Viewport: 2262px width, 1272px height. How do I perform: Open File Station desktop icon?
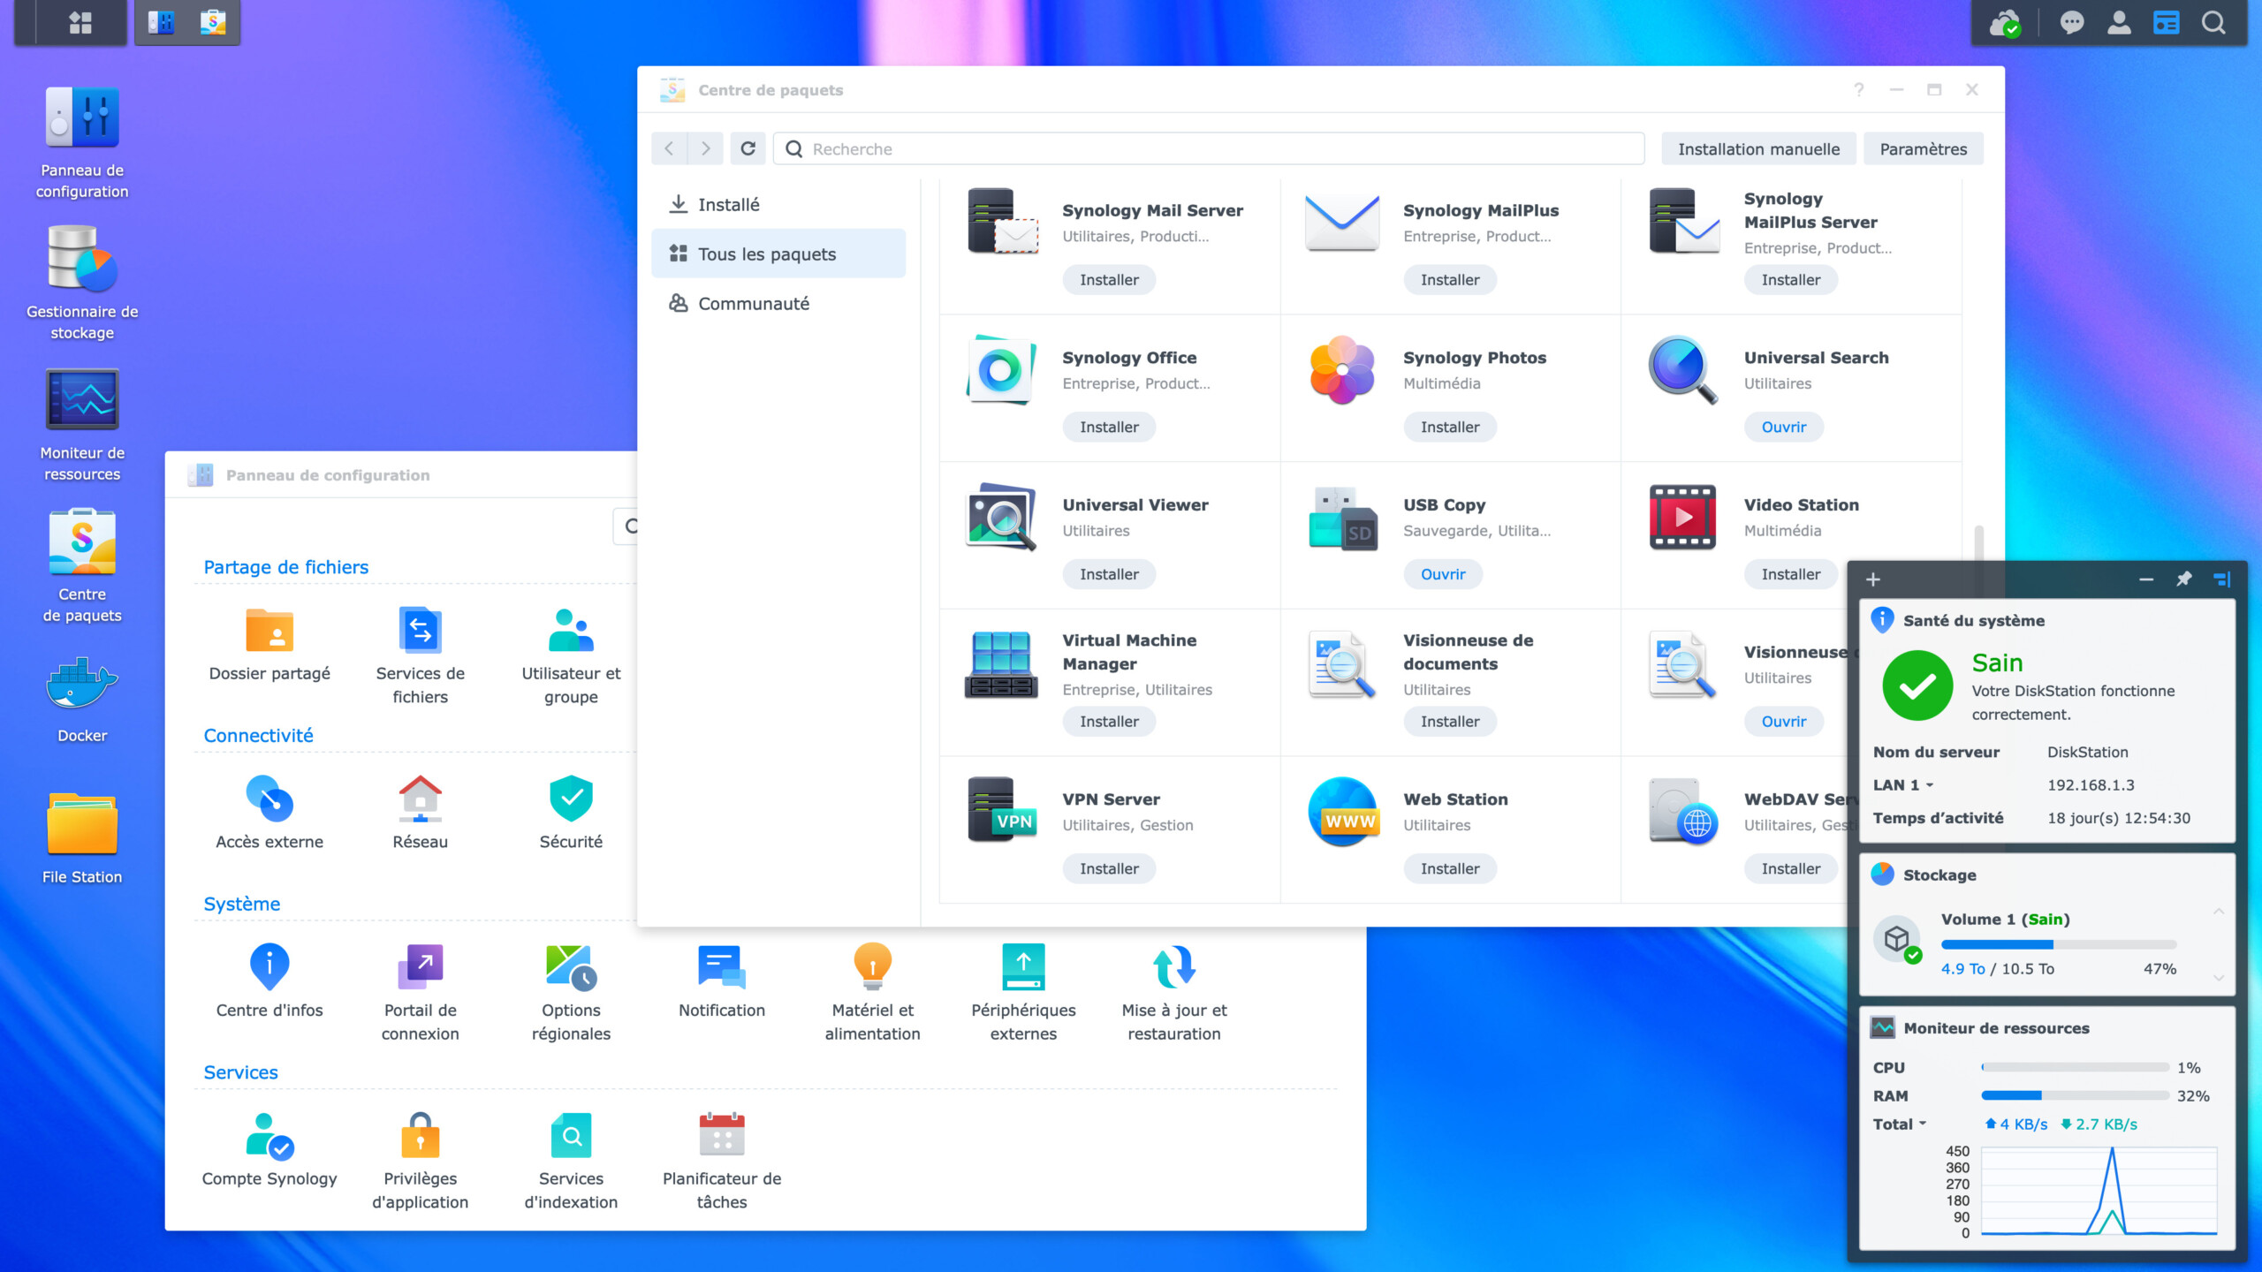pyautogui.click(x=82, y=839)
